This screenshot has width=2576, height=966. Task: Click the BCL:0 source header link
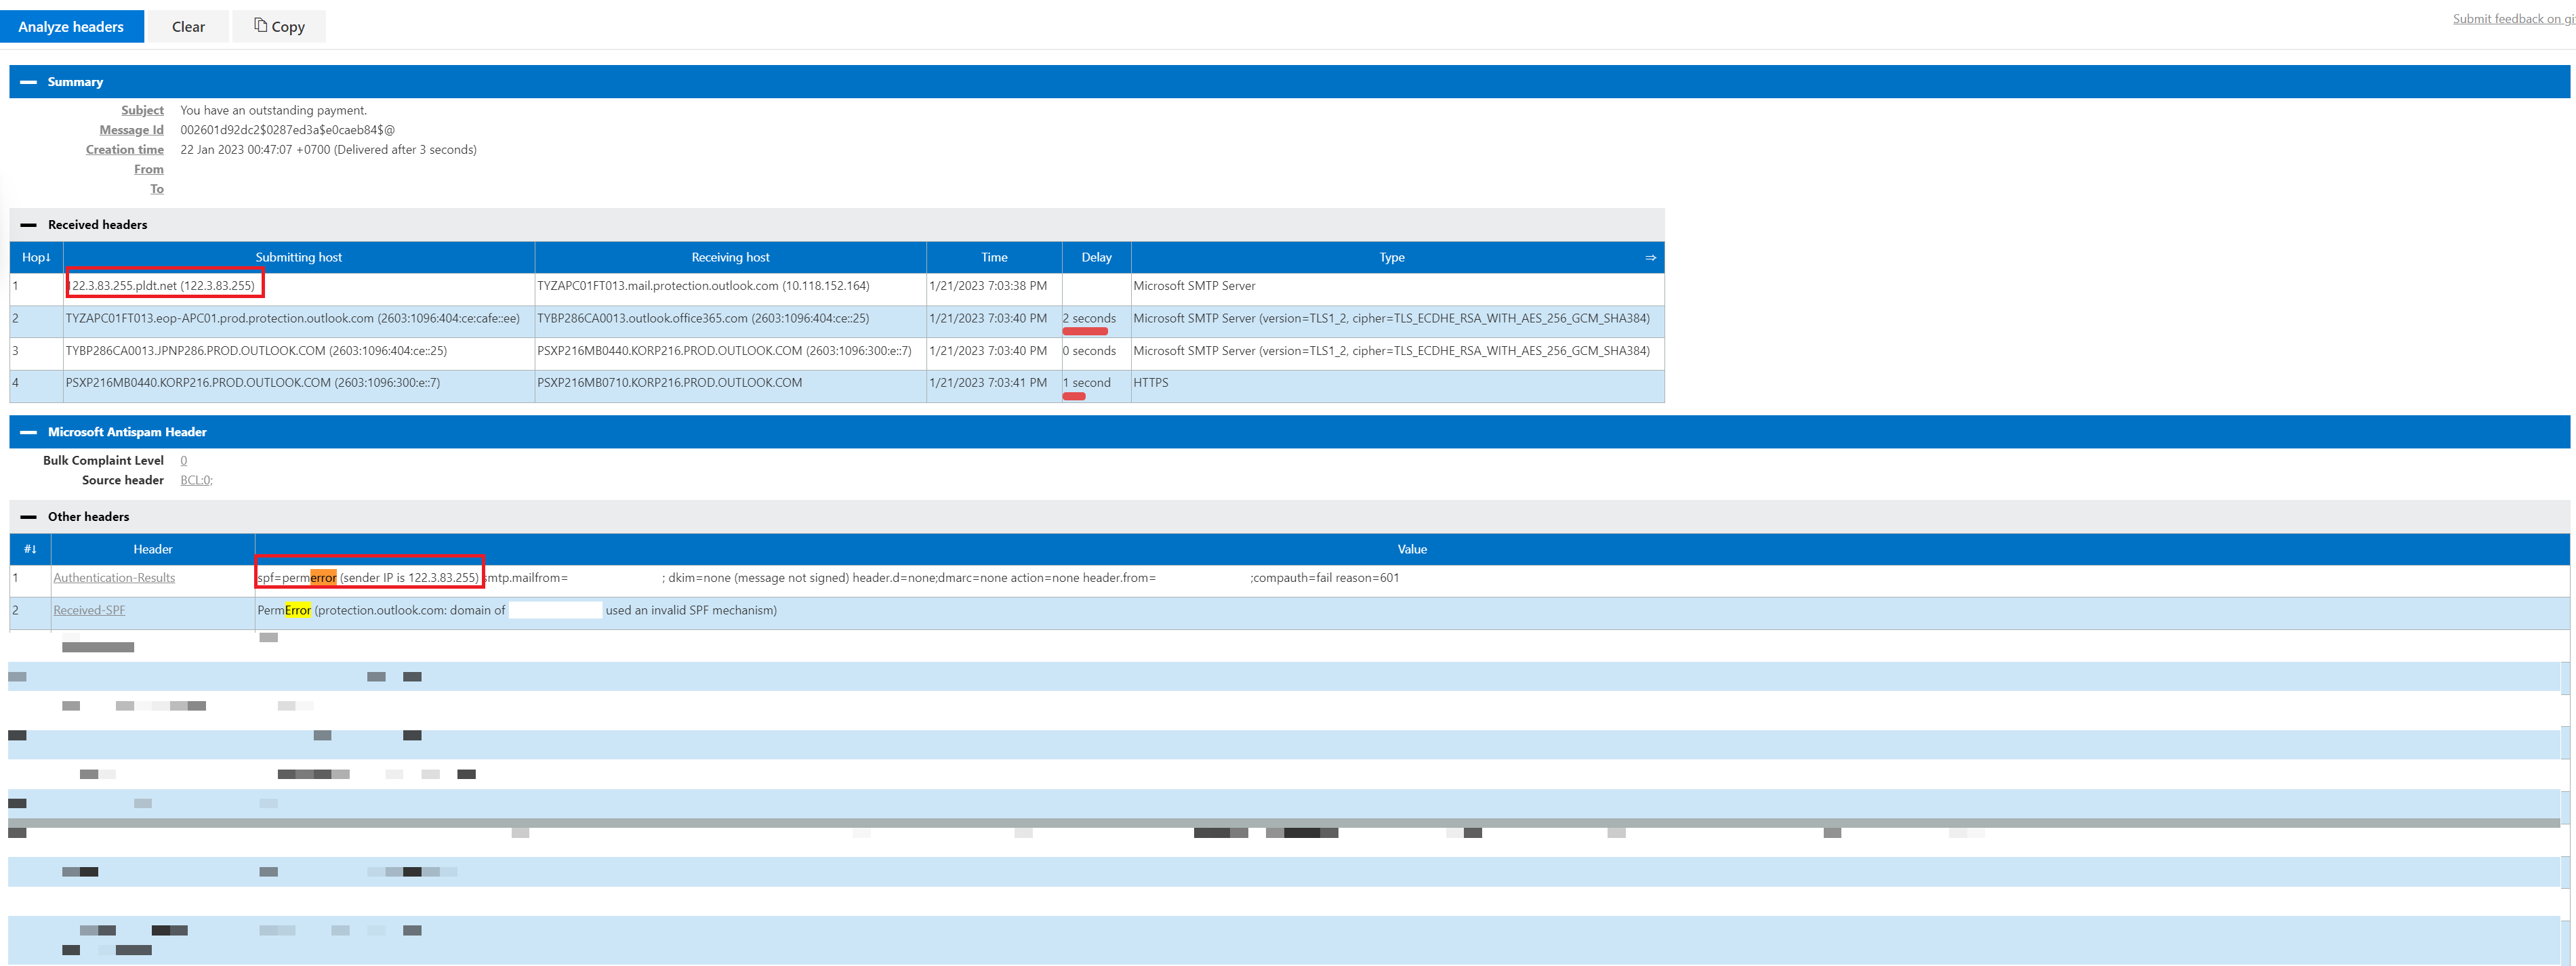click(x=196, y=480)
